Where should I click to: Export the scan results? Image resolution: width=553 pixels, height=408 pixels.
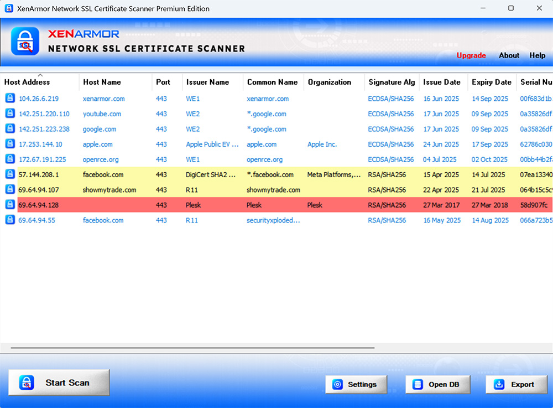517,384
